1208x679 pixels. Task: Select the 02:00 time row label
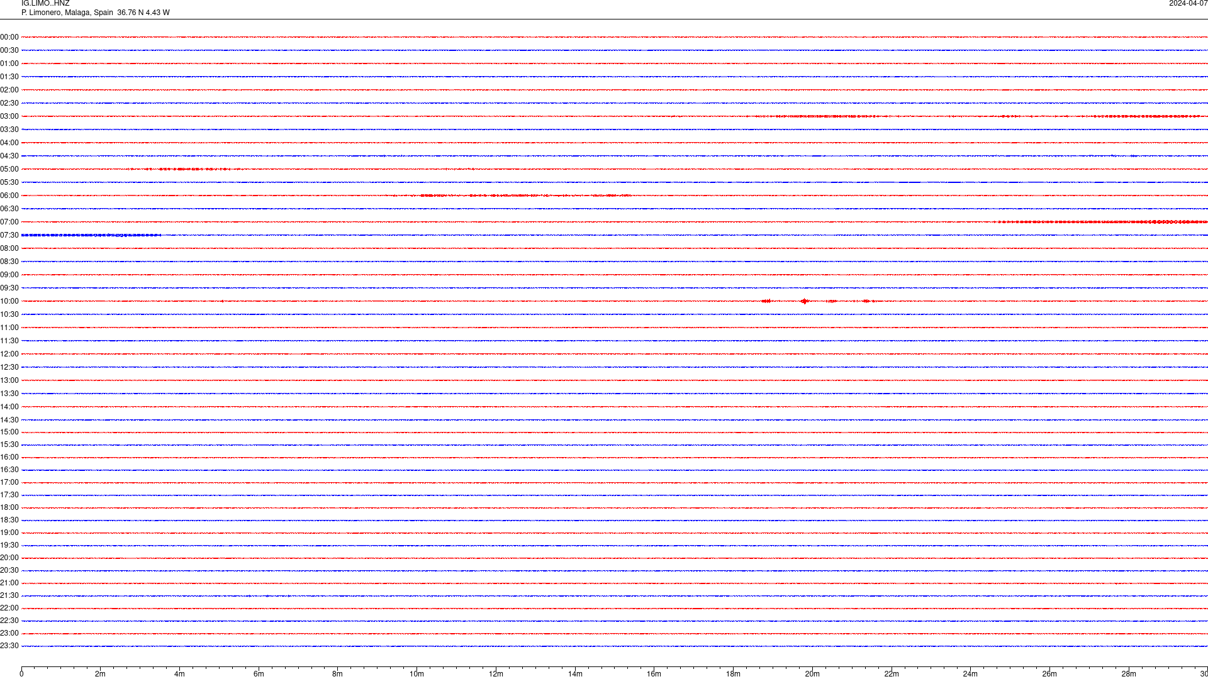(x=9, y=90)
